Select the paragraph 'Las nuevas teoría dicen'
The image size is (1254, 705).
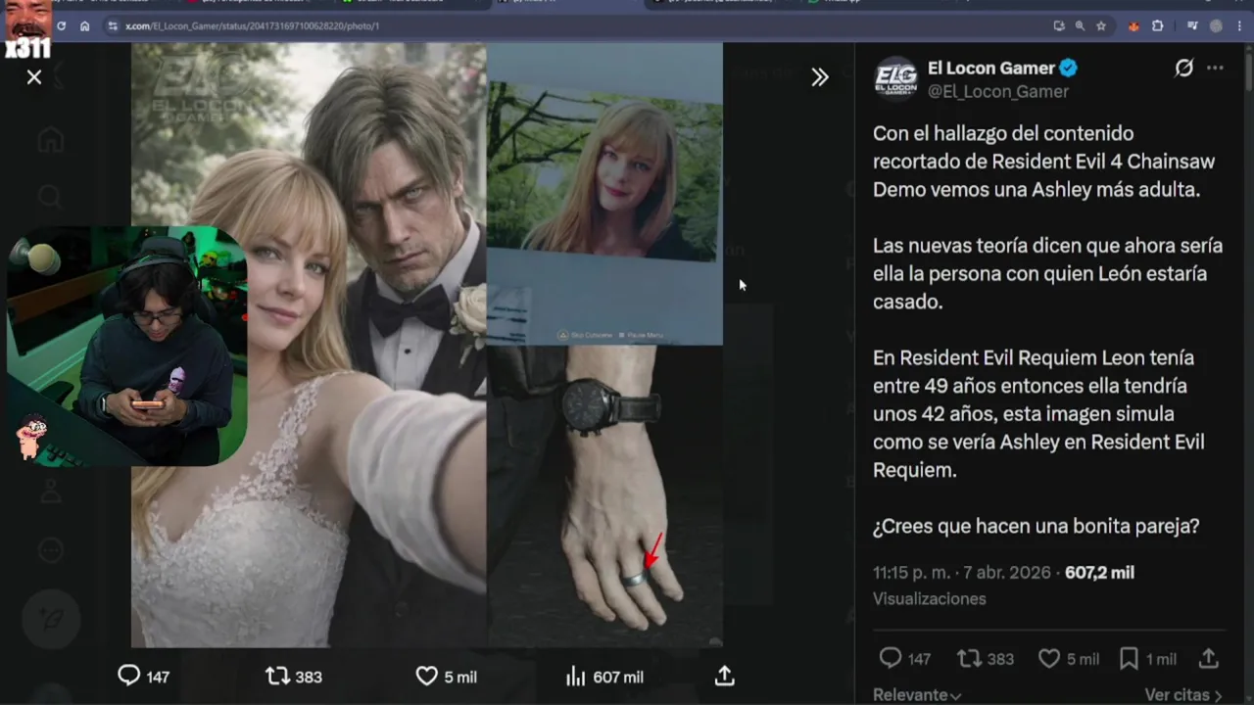tap(1047, 273)
